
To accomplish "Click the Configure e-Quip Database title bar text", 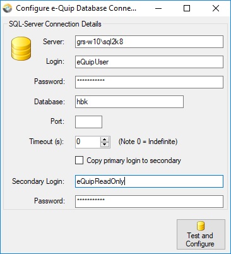I will [76, 8].
